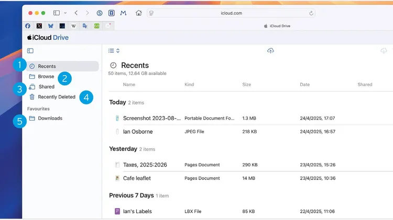Toggle the Safari sidebar button
This screenshot has width=393, height=220.
[57, 13]
